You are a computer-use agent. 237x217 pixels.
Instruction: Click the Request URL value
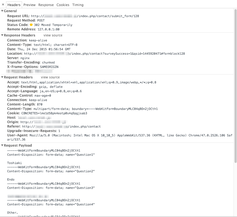(85, 16)
